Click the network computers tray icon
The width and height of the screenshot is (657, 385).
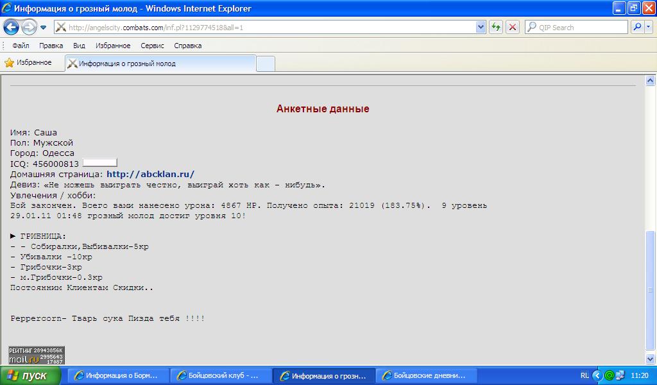(x=620, y=376)
